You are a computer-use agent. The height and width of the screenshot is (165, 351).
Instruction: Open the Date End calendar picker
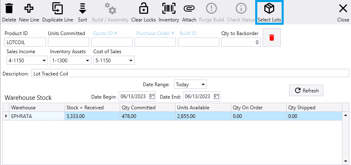click(216, 97)
